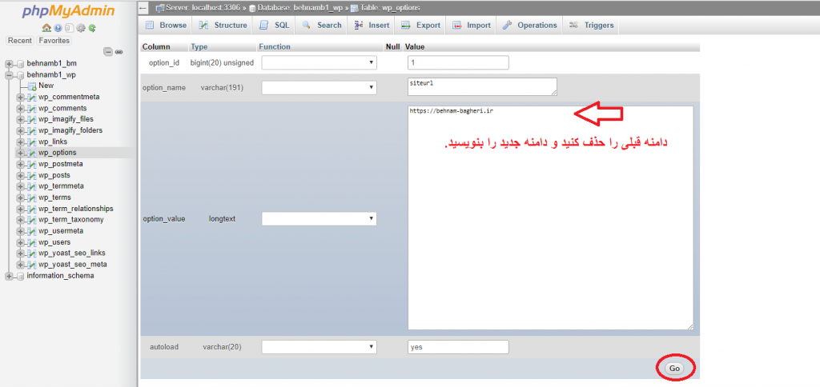Open the Browse tab
Image resolution: width=820 pixels, height=387 pixels.
click(x=166, y=25)
